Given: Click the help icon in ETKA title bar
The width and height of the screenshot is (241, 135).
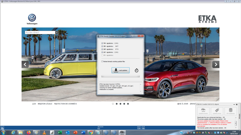Looking at the screenshot, I should pyautogui.click(x=226, y=1).
